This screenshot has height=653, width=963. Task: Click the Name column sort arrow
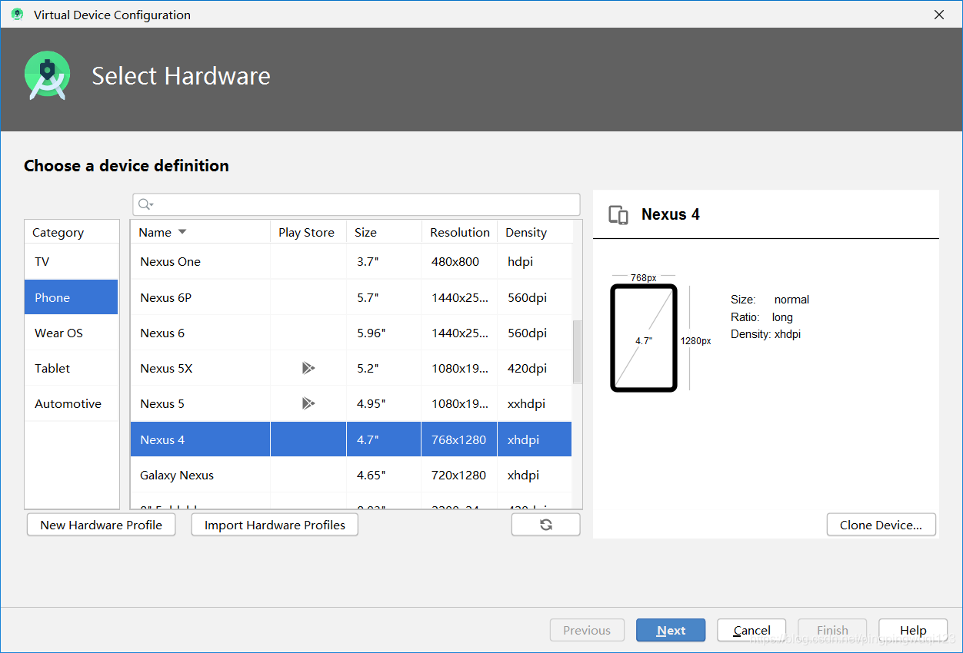click(182, 232)
